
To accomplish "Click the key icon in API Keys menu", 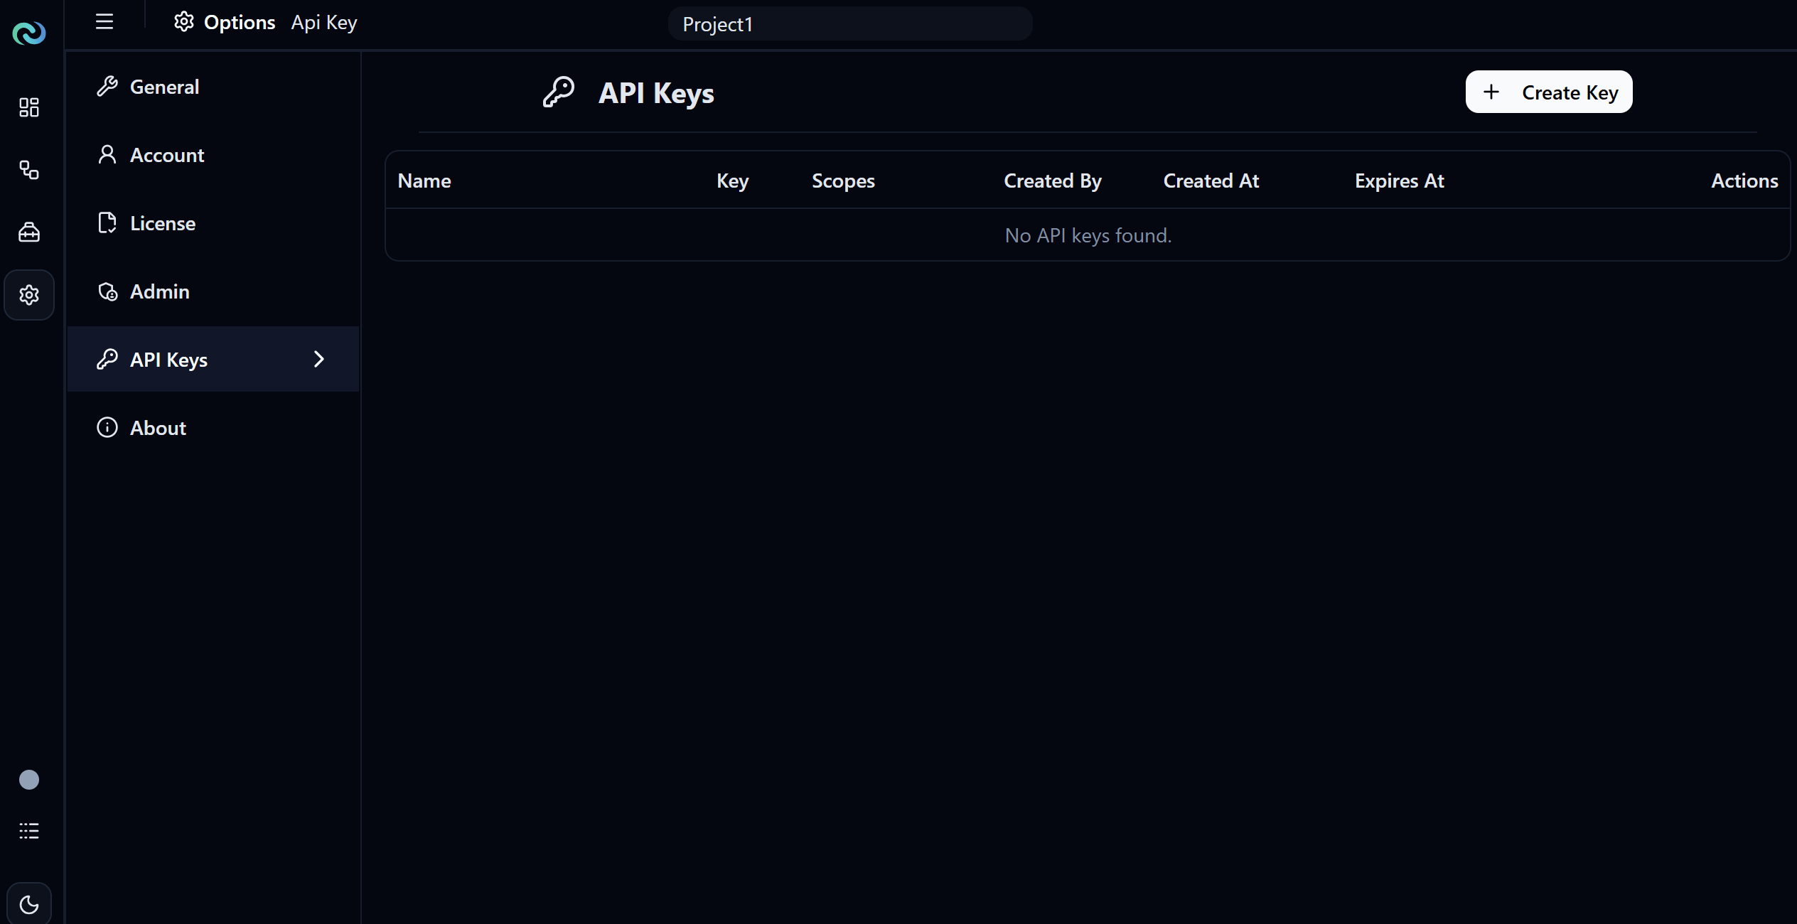I will tap(107, 360).
